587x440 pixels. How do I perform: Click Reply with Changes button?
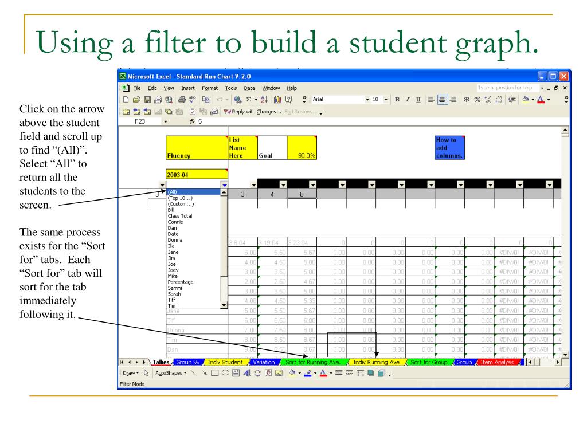click(x=253, y=112)
